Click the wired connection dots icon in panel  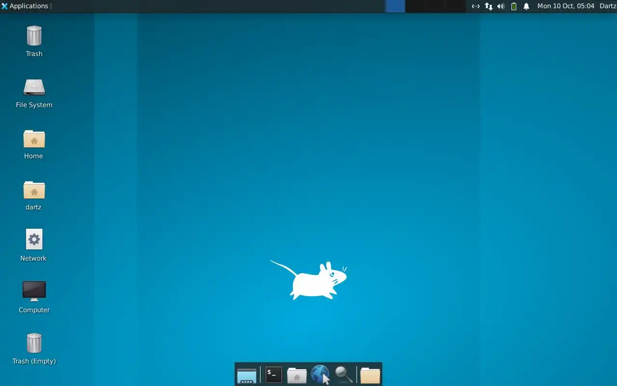click(x=476, y=6)
